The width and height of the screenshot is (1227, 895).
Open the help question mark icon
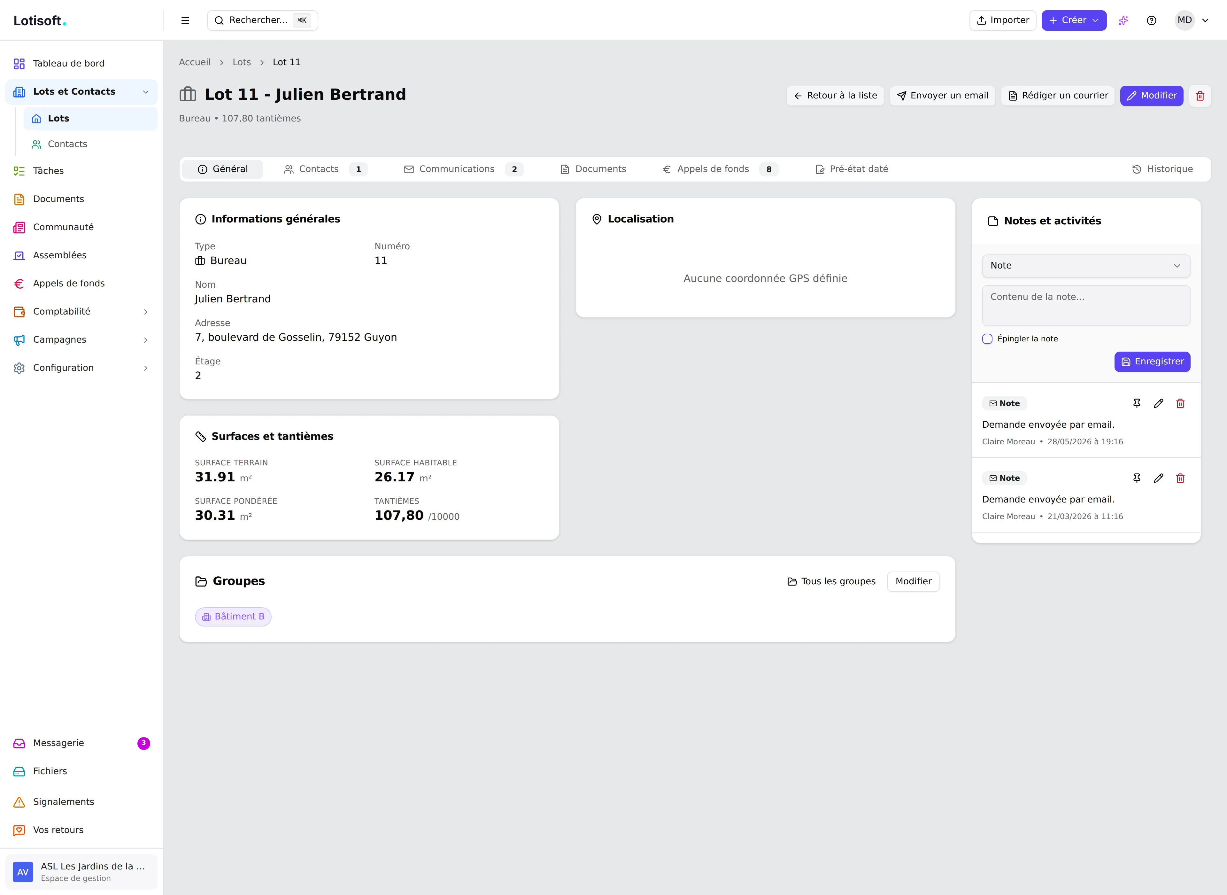pos(1152,20)
